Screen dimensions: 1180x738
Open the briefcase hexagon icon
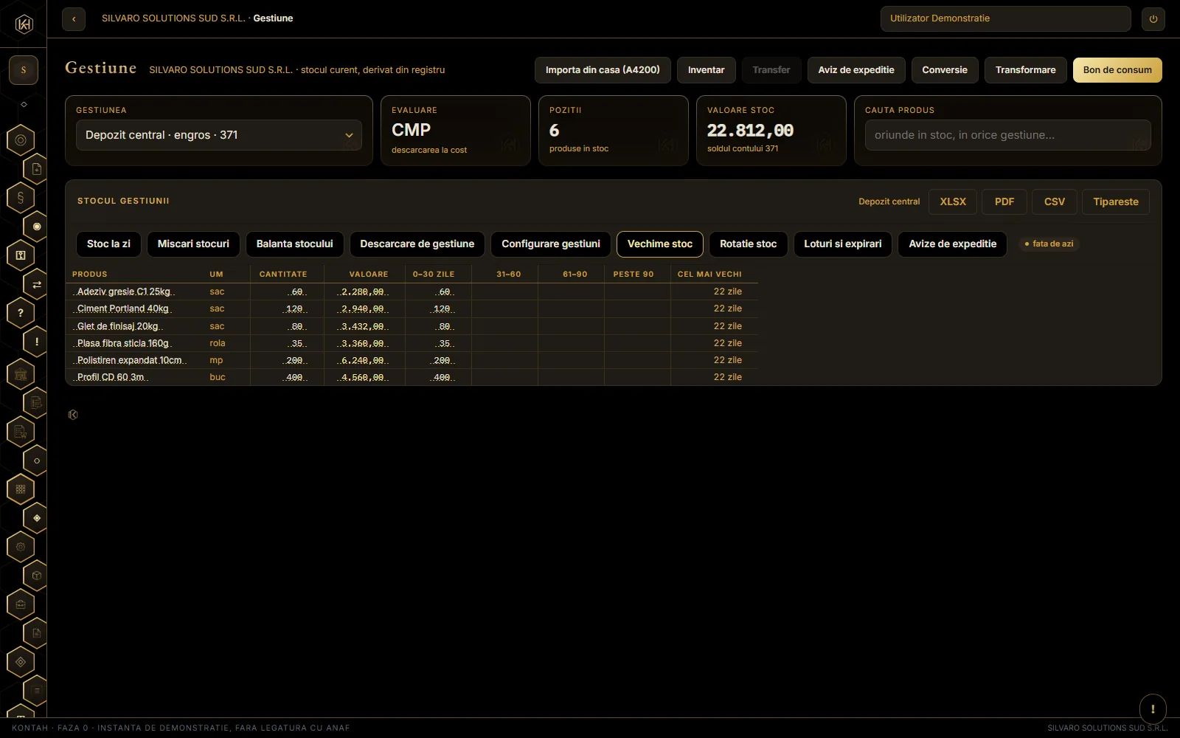pos(21,604)
